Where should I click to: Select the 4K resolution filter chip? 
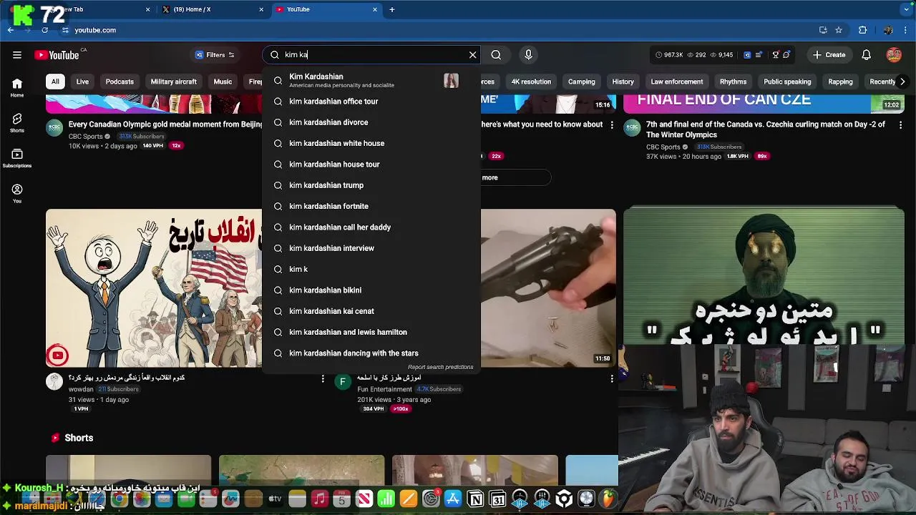531,82
